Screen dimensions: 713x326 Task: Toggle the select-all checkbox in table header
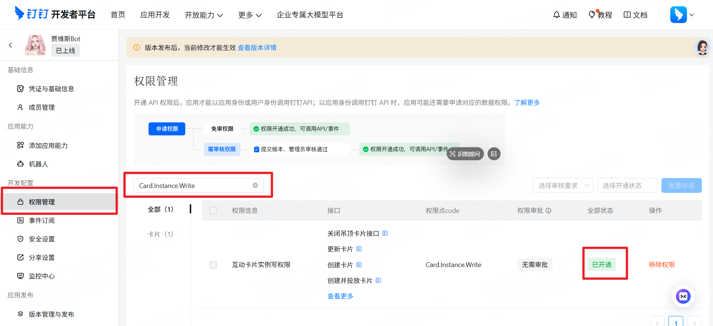[x=213, y=211]
